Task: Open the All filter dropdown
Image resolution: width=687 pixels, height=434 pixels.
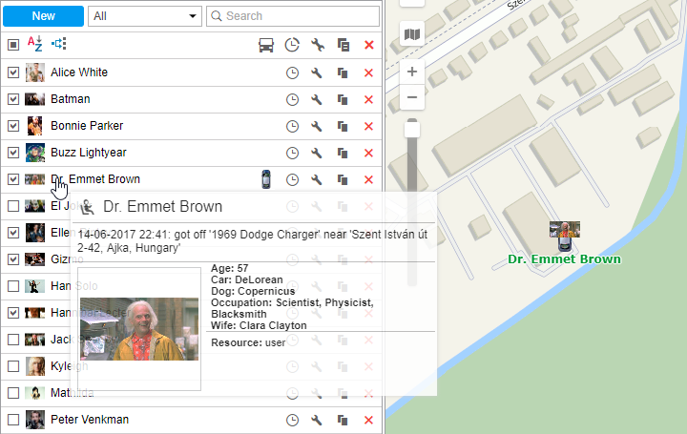Action: coord(145,16)
